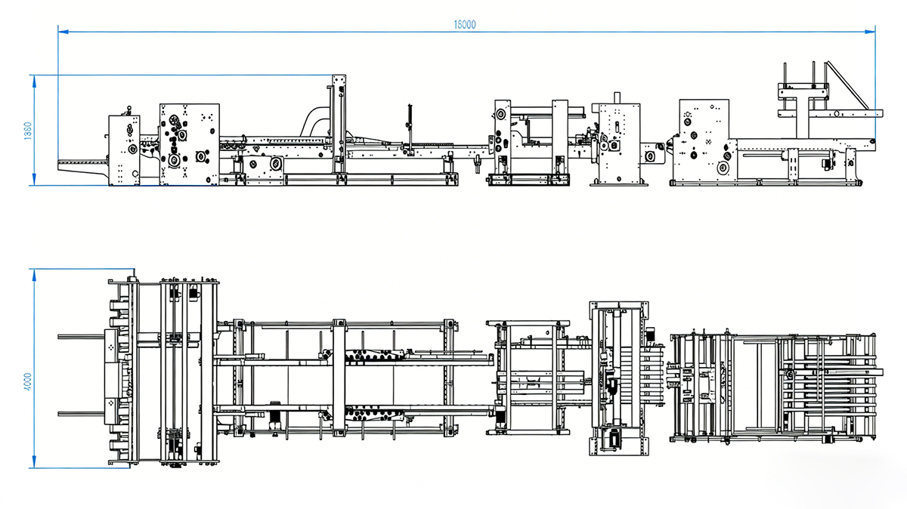Click the central narrow column unit in side view
Image resolution: width=907 pixels, height=509 pixels.
(616, 143)
